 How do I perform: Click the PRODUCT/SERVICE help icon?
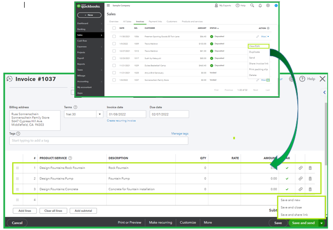click(70, 158)
